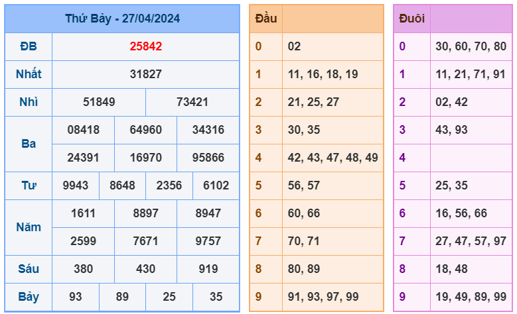This screenshot has height=314, width=517.
Task: Click the single 89 in the Bảy row
Action: tap(122, 297)
